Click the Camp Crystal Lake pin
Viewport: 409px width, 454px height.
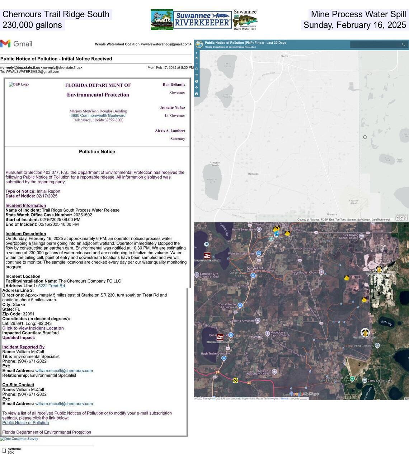[x=364, y=380]
